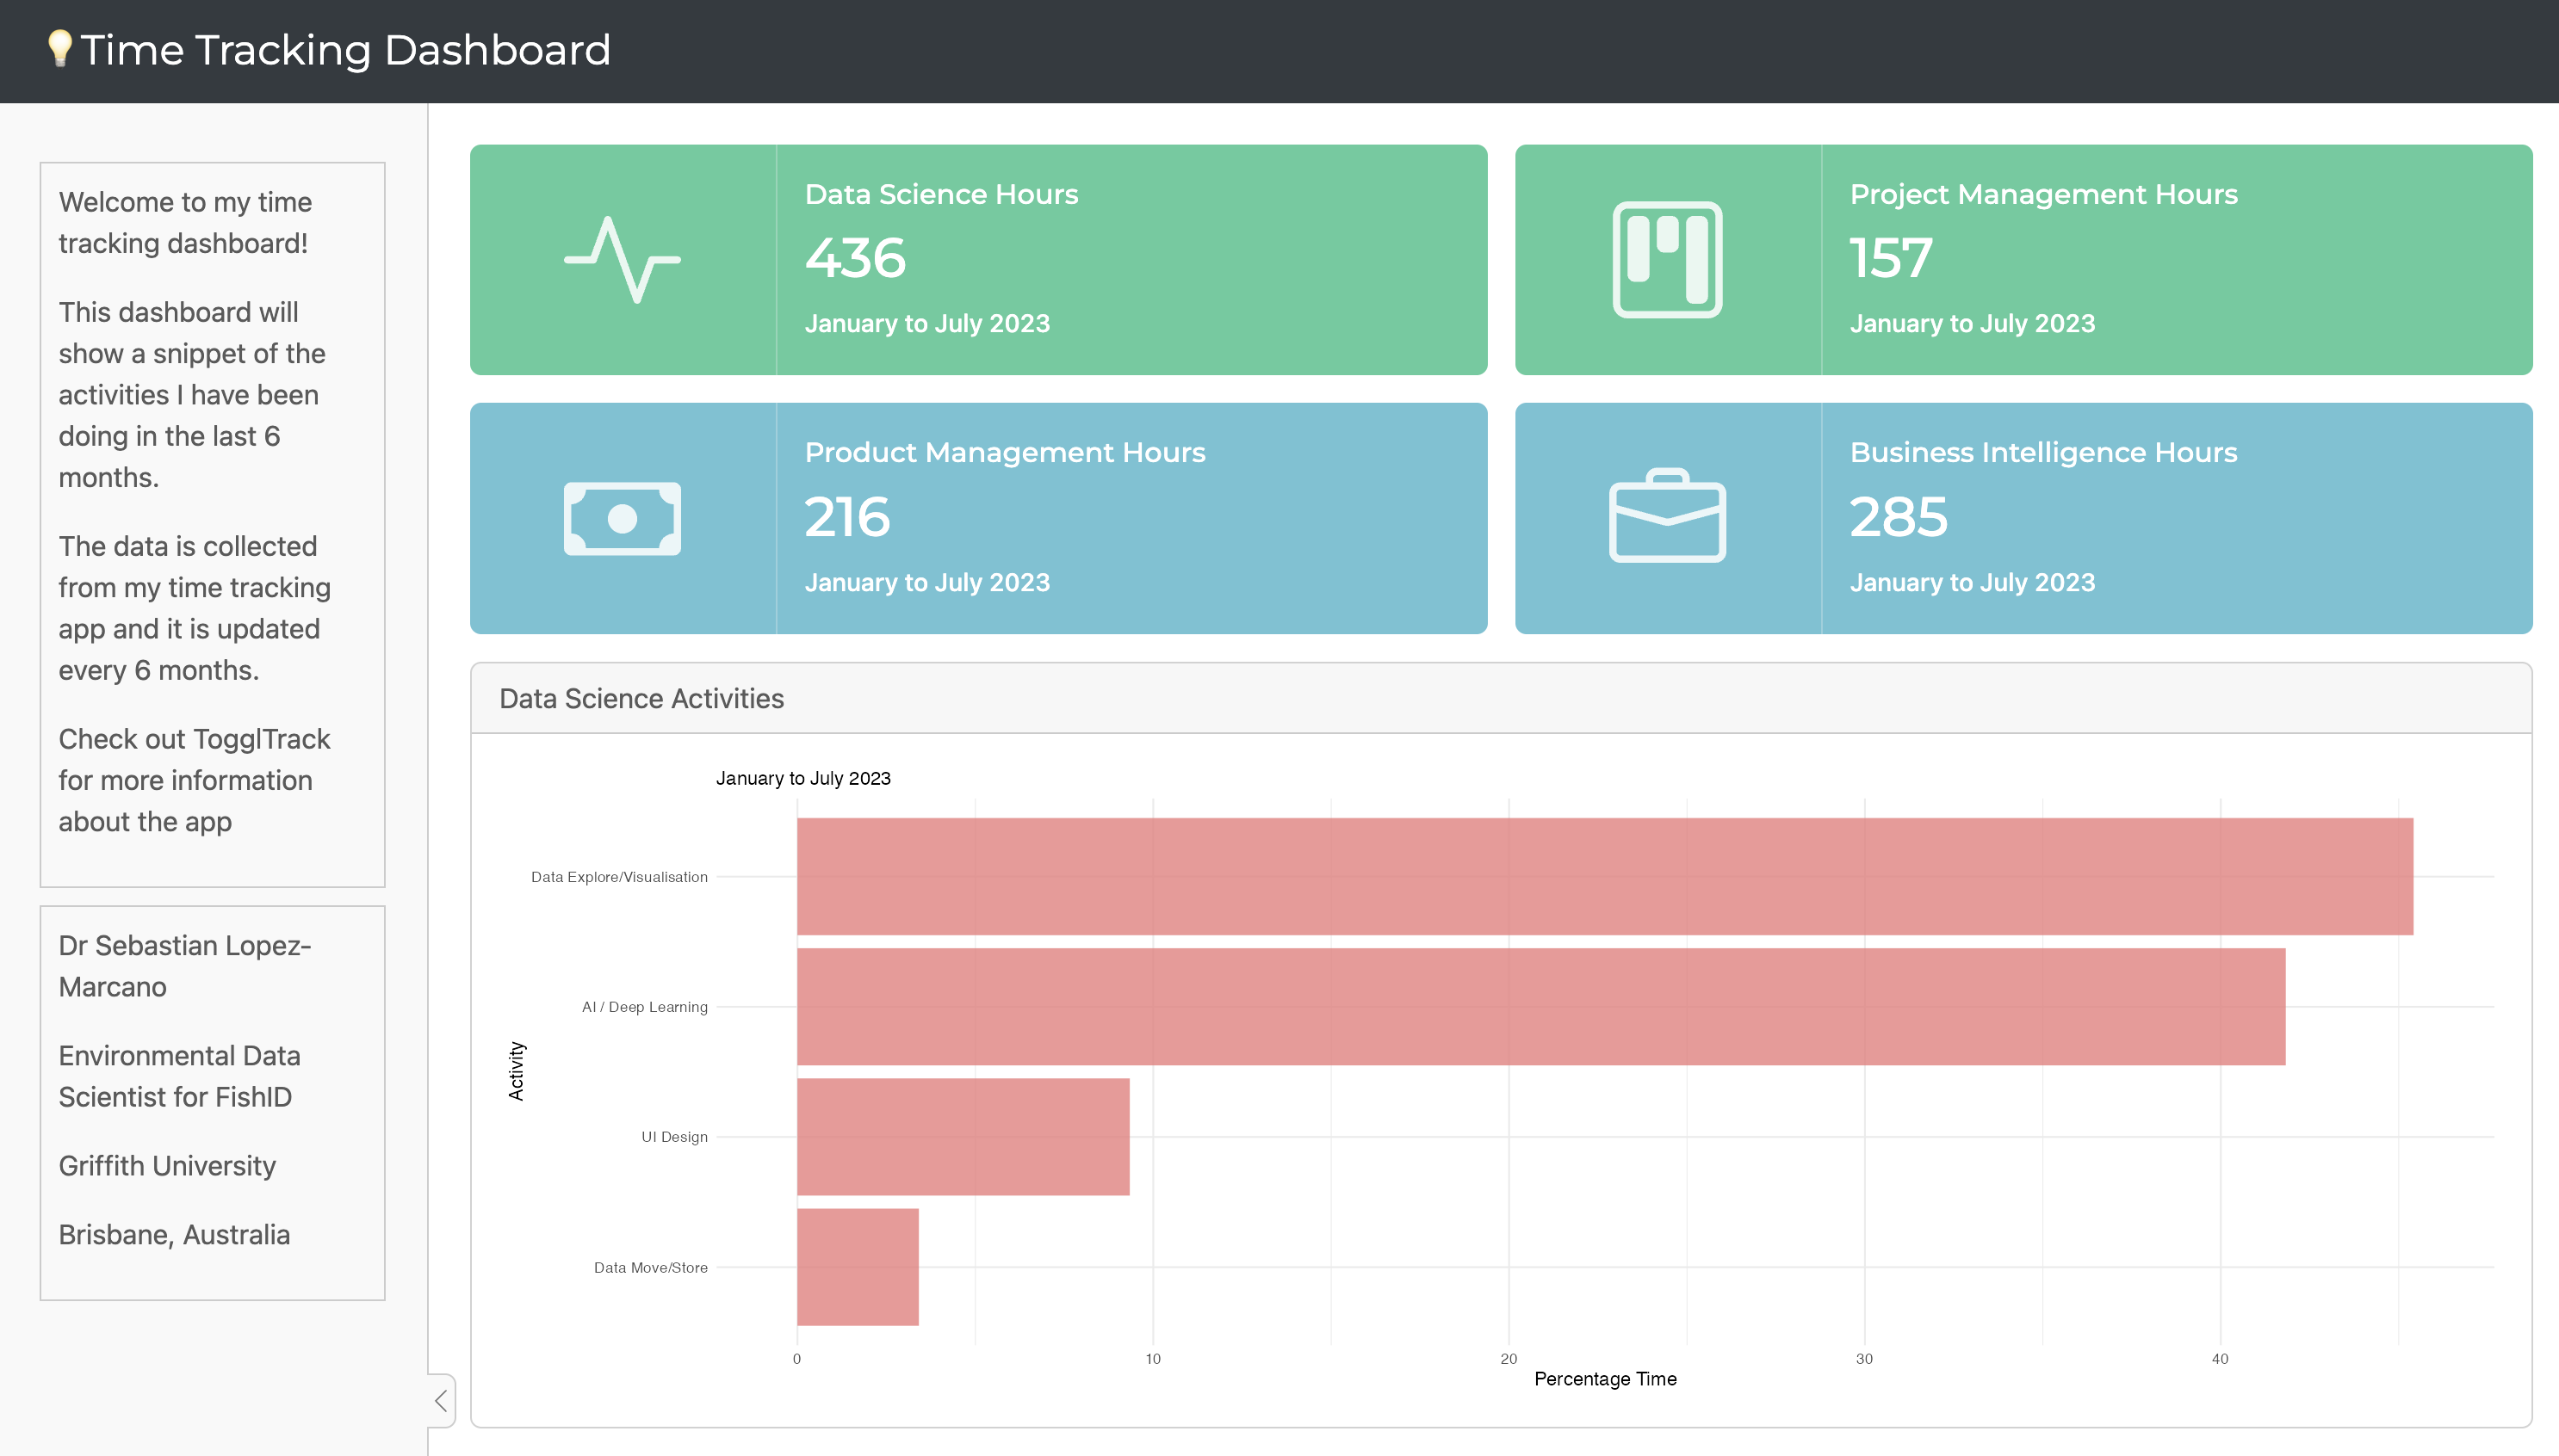Click the AI / Deep Learning bar
This screenshot has width=2559, height=1456.
[x=1540, y=1006]
